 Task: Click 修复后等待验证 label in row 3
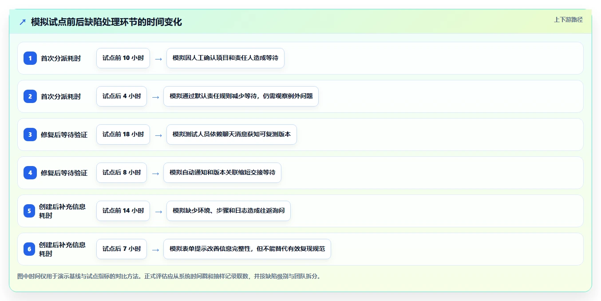[64, 135]
